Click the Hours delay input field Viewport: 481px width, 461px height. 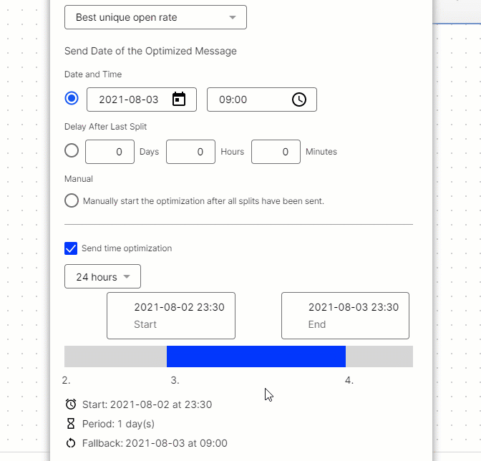pyautogui.click(x=190, y=152)
